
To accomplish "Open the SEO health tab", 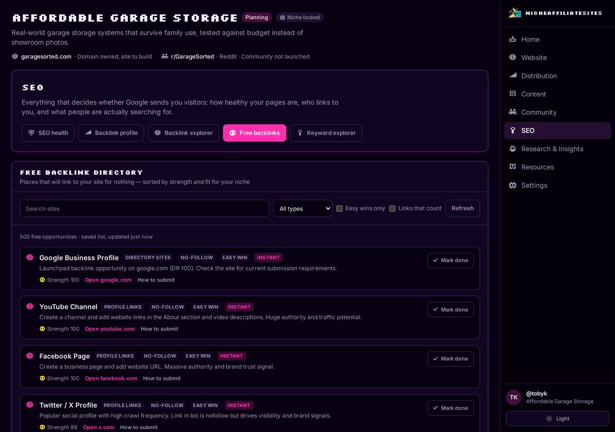I will [x=48, y=133].
